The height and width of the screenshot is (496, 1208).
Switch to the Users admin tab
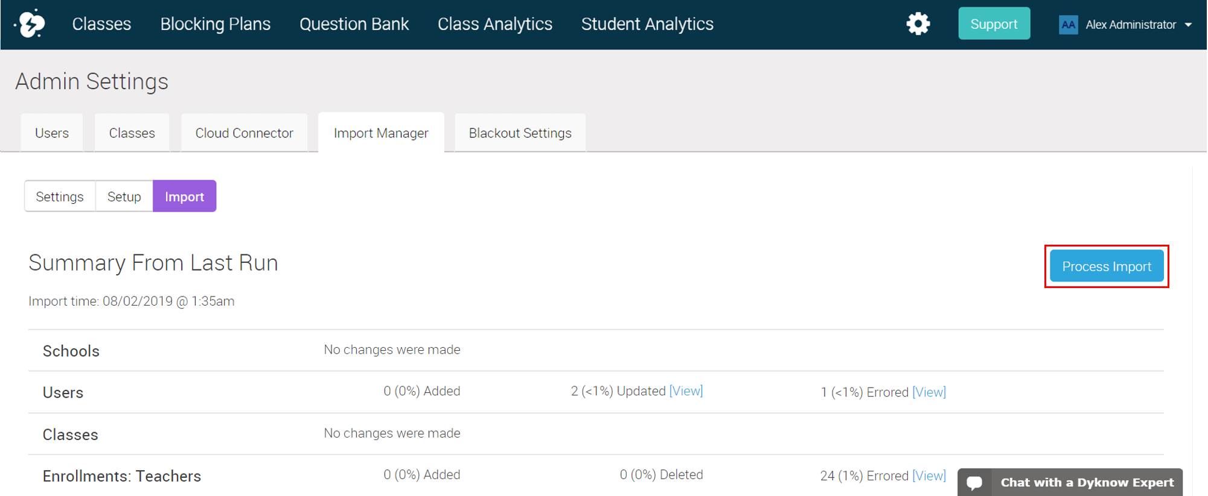click(x=52, y=133)
